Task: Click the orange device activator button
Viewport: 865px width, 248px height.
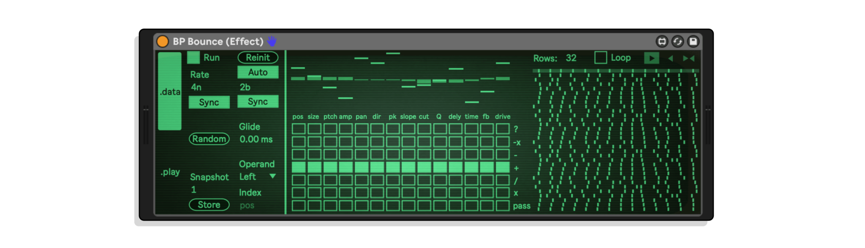Action: click(163, 41)
